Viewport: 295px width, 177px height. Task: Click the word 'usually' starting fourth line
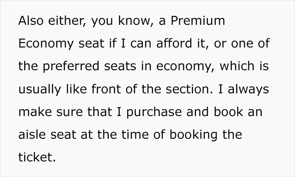pyautogui.click(x=40, y=90)
